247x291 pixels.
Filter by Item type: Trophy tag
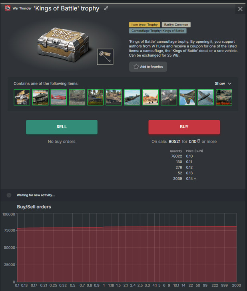coord(144,25)
